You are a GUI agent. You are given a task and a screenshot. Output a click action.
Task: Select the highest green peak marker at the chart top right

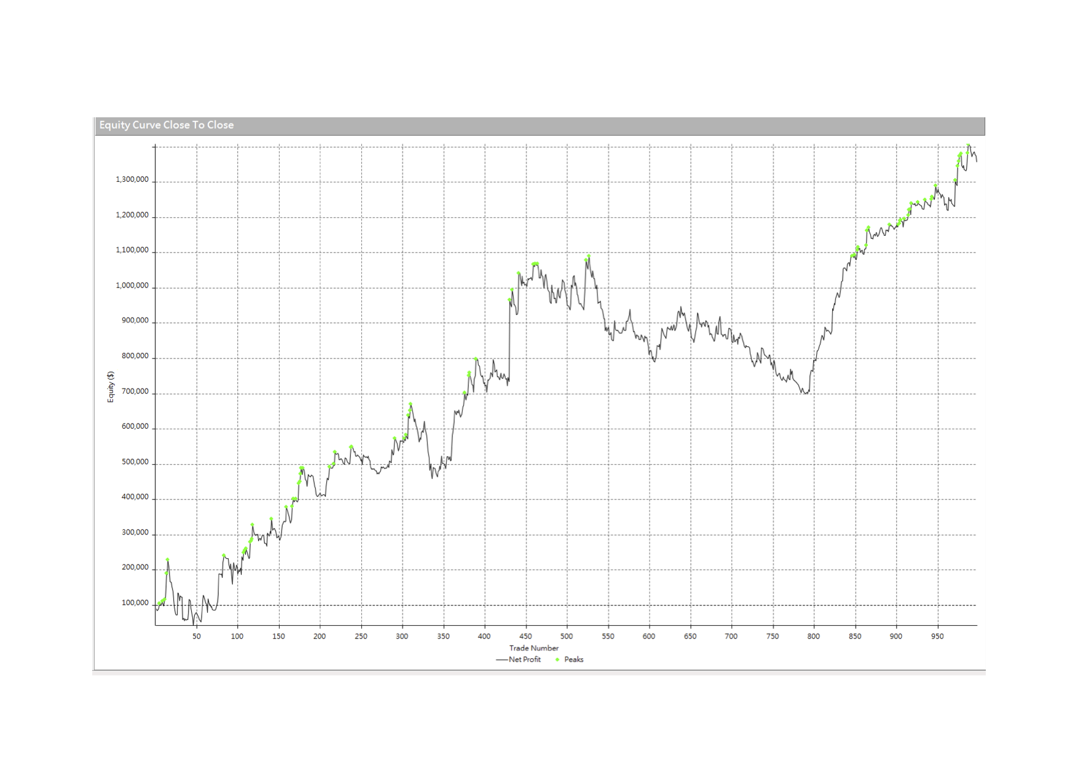tap(968, 146)
